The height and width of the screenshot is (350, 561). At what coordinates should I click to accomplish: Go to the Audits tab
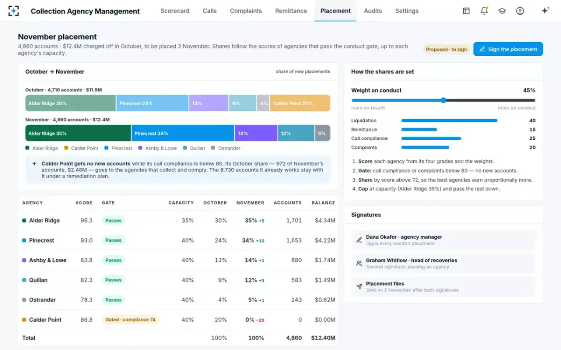click(373, 11)
